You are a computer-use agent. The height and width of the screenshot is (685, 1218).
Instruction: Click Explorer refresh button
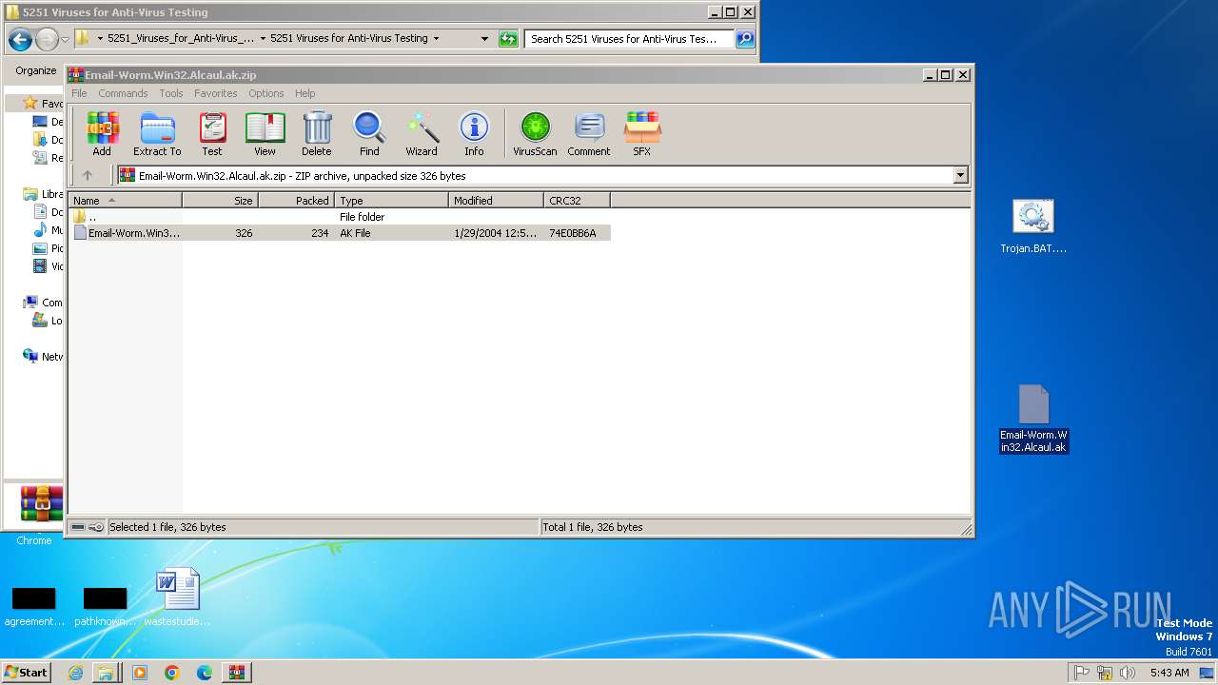[x=508, y=39]
